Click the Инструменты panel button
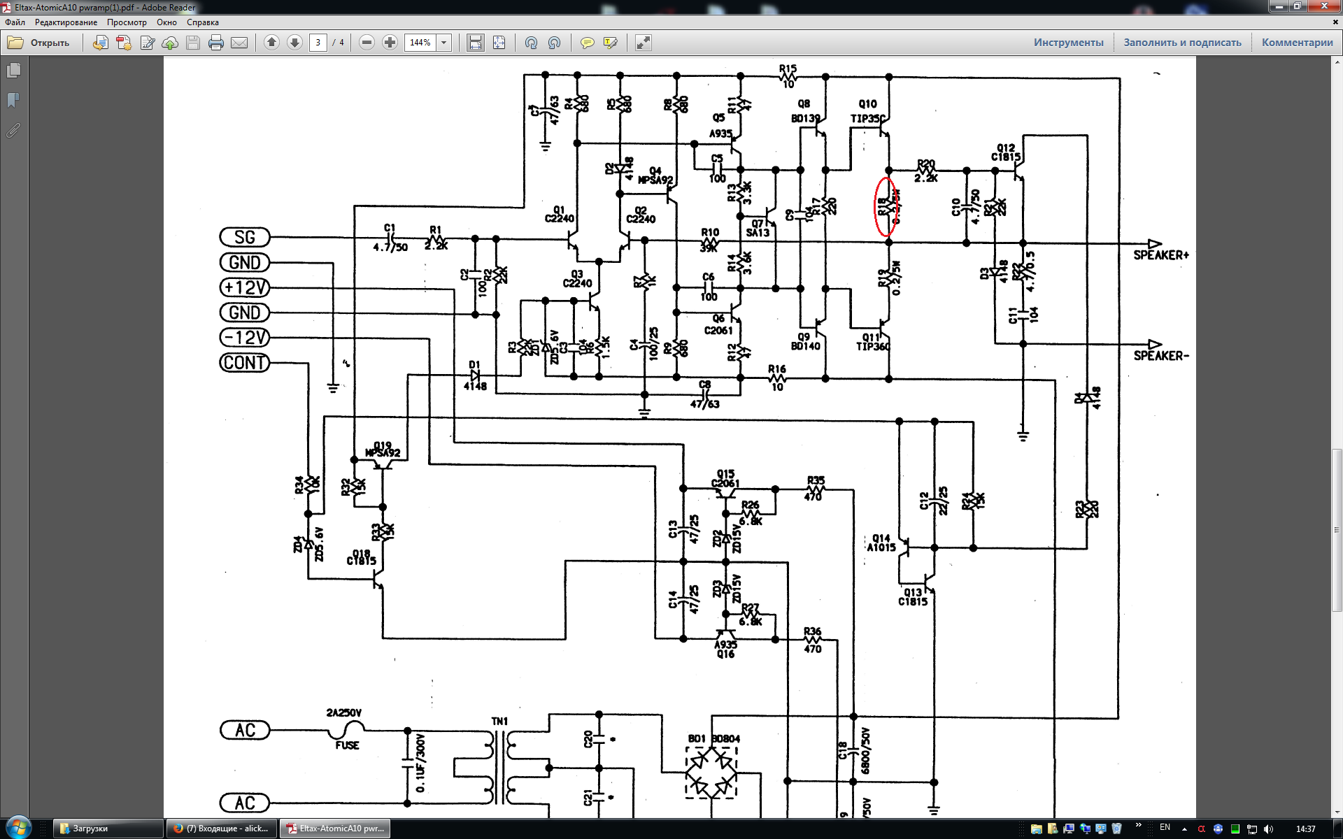The image size is (1343, 839). 1068,43
